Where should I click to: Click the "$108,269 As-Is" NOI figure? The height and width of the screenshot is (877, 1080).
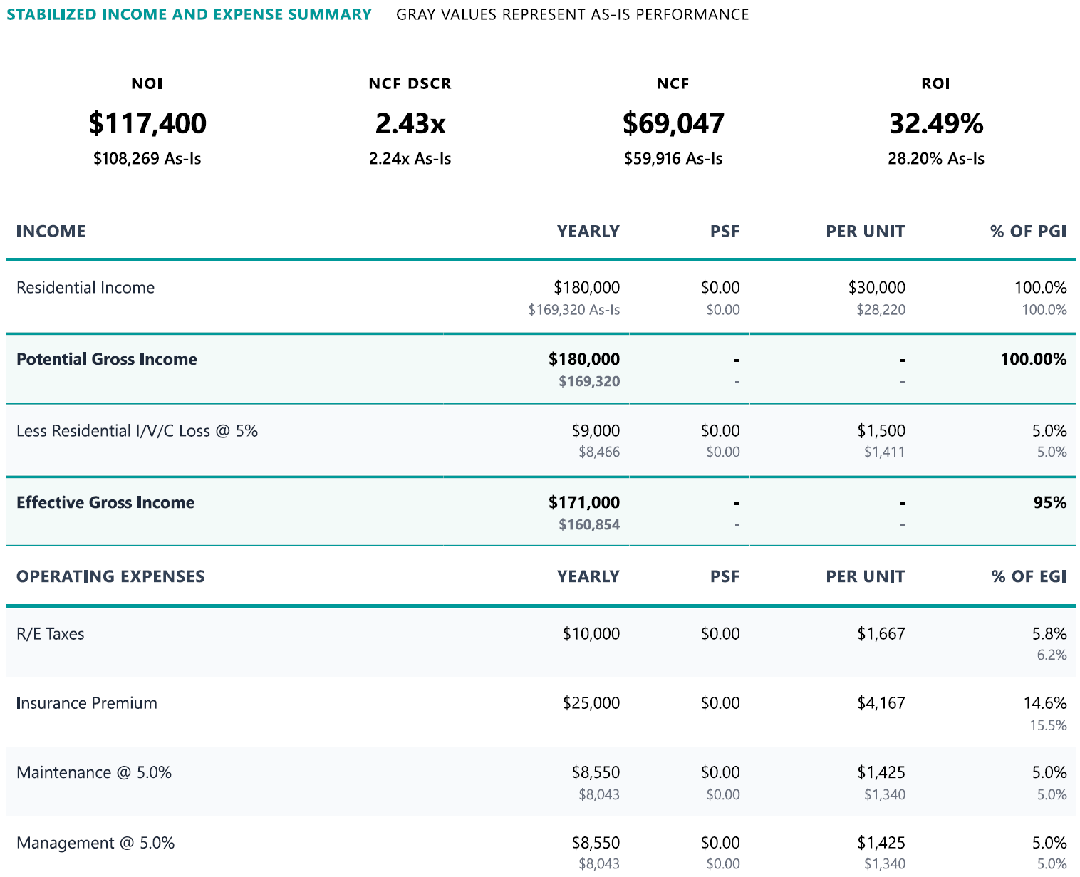147,158
